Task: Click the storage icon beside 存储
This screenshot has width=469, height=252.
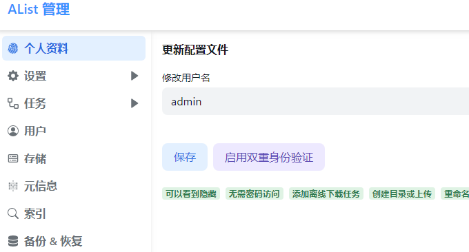Action: [13, 158]
